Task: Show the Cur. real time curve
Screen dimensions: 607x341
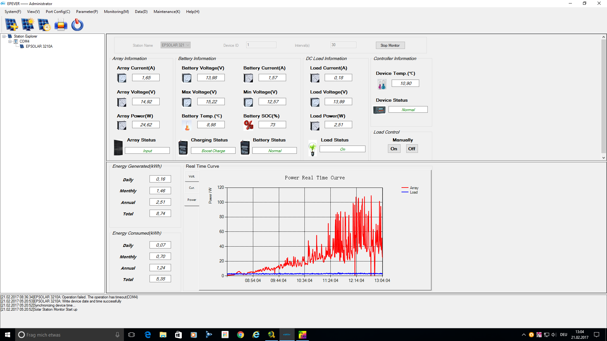Action: click(192, 188)
